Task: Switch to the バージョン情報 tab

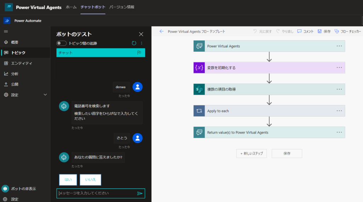Action: tap(122, 7)
